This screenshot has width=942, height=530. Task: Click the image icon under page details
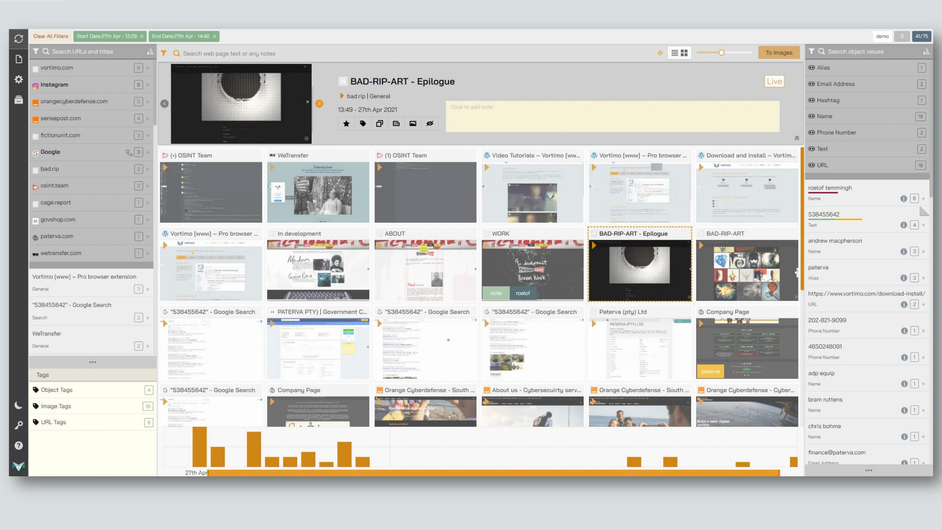413,124
